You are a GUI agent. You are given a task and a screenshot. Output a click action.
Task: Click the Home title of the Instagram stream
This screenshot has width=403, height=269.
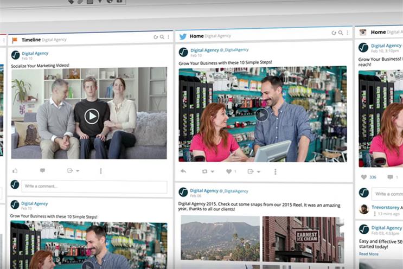tap(378, 32)
